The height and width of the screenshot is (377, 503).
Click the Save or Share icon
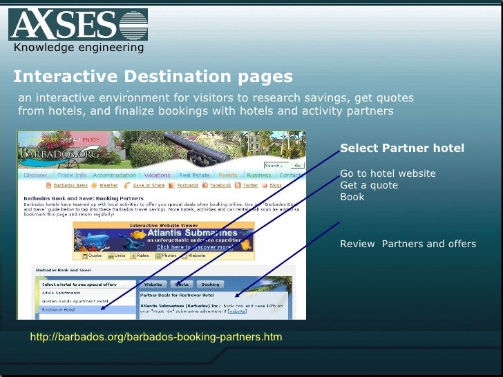pyautogui.click(x=127, y=185)
